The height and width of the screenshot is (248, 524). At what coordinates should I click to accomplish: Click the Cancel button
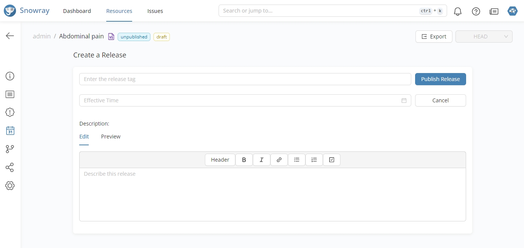(440, 100)
